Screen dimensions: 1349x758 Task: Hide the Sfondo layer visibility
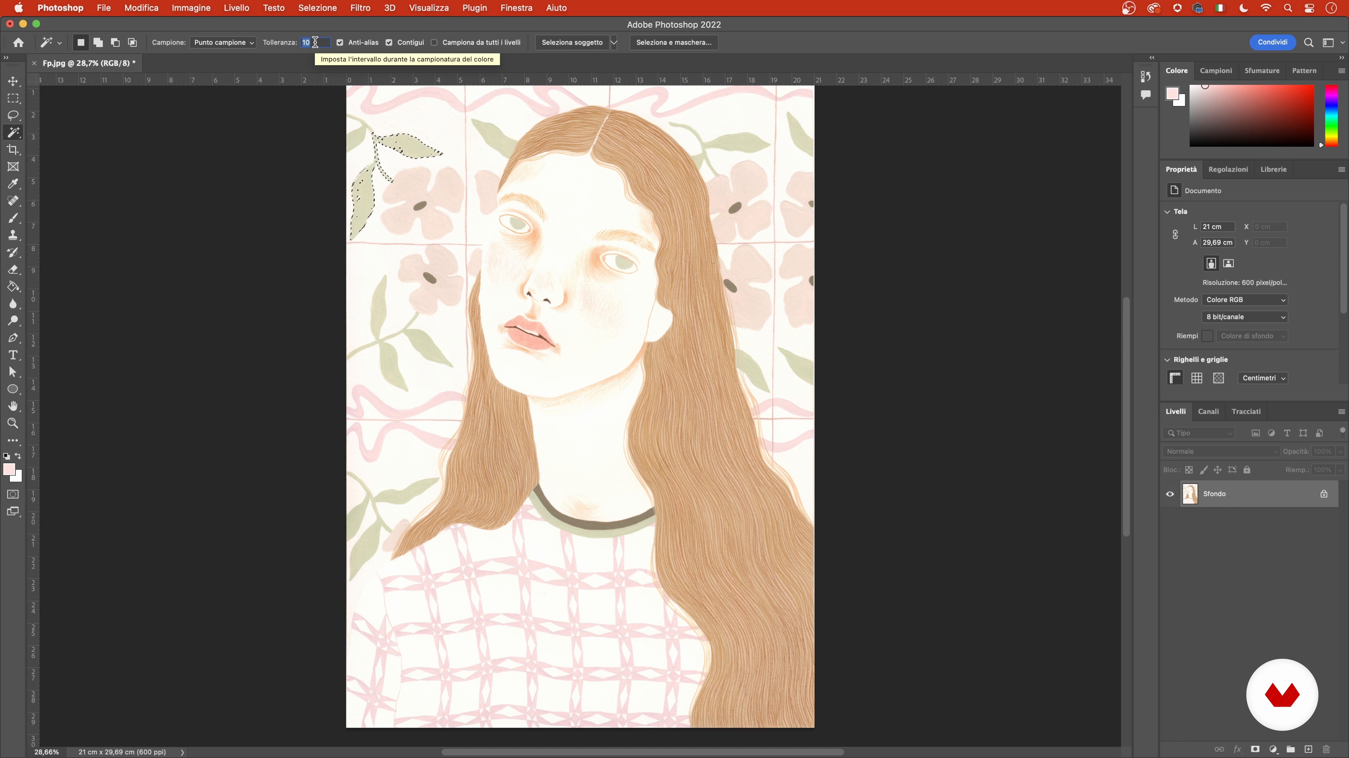1170,494
